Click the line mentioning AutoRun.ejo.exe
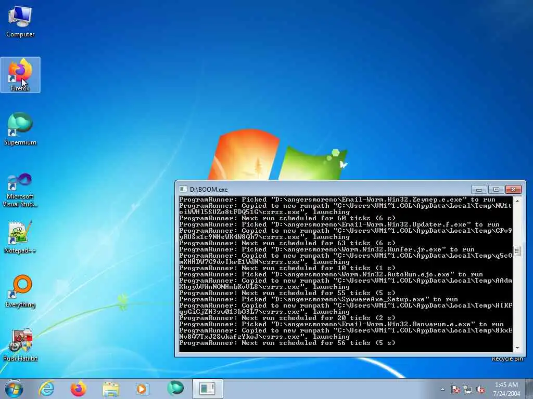Viewport: 533px width, 399px height. click(x=331, y=274)
